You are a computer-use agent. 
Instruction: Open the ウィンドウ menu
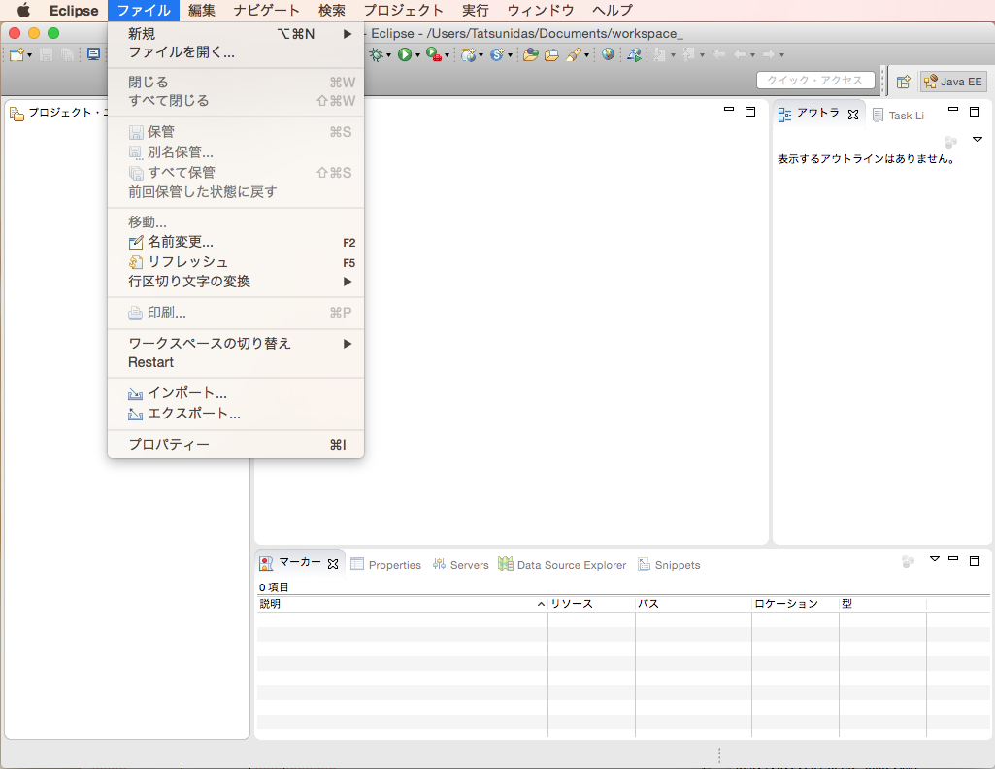pos(541,10)
